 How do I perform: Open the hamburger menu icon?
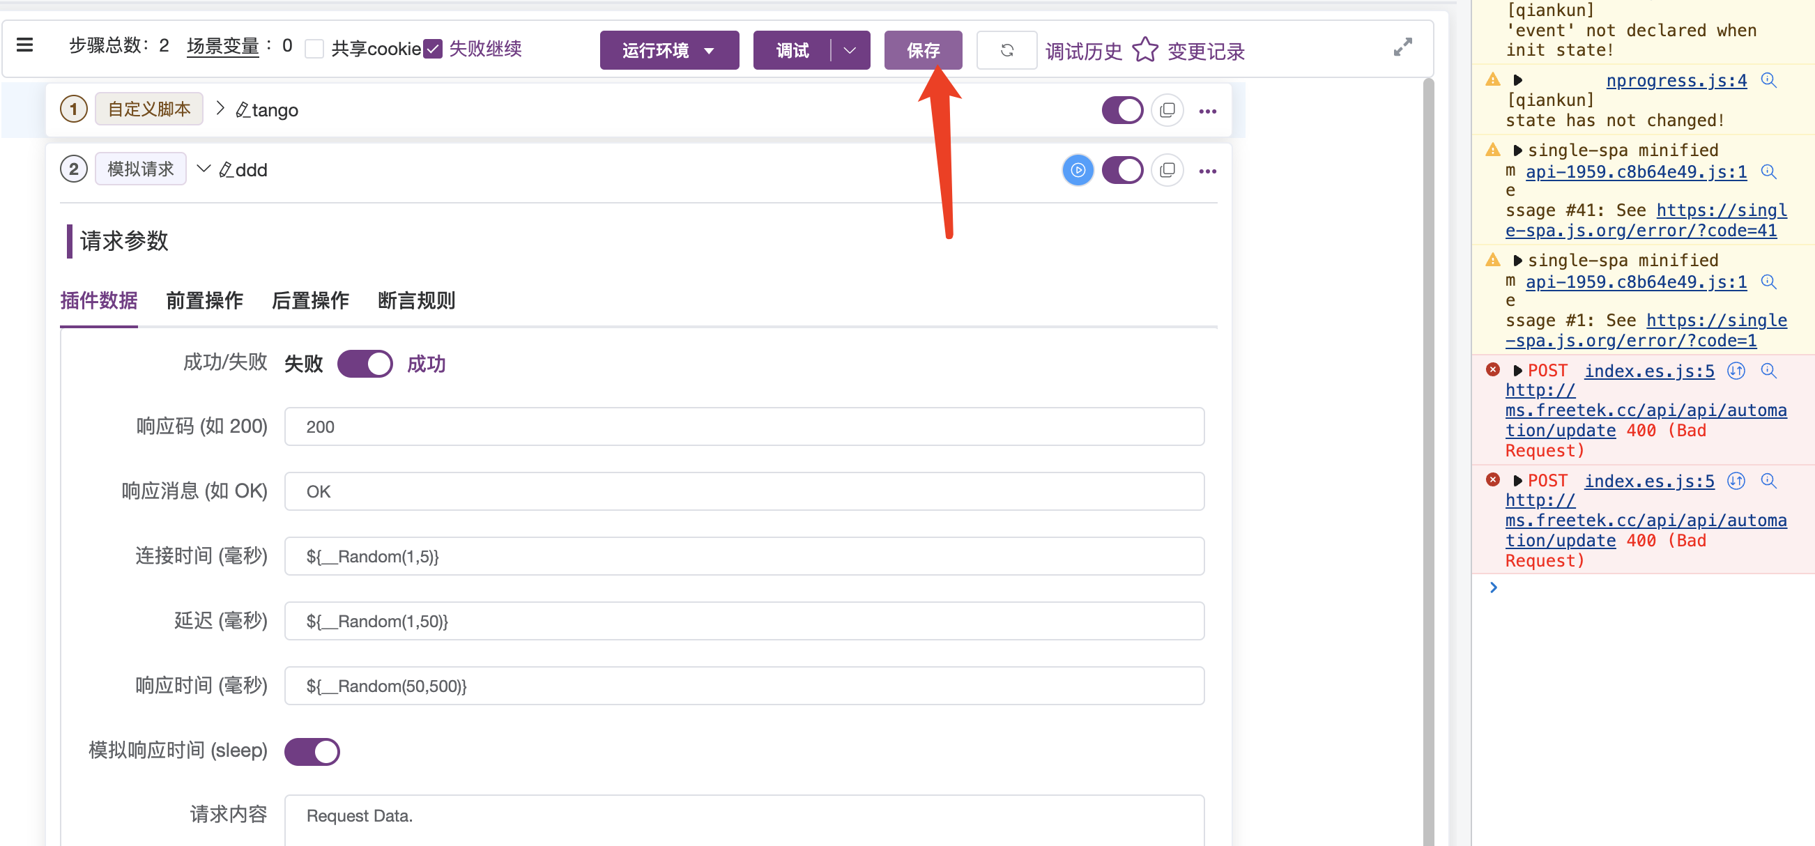24,46
